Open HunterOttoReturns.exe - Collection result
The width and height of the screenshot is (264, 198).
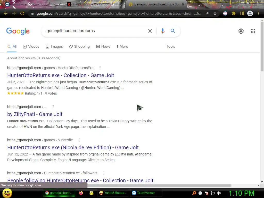[61, 75]
